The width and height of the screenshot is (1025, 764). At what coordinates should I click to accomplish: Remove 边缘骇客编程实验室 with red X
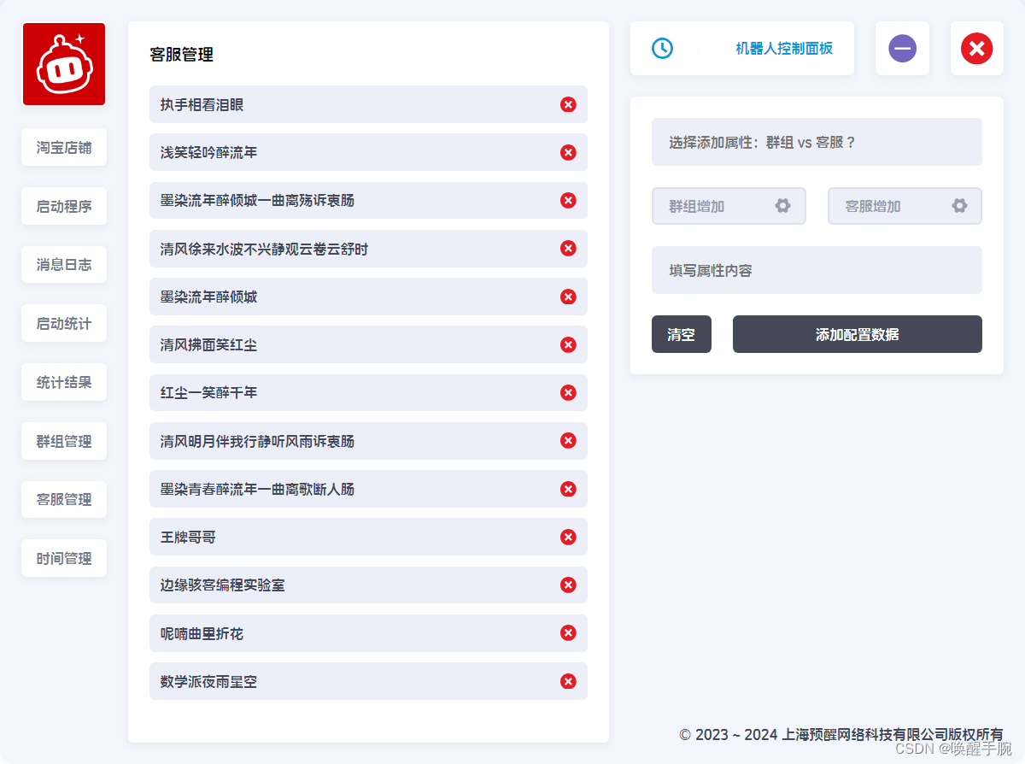[x=568, y=585]
